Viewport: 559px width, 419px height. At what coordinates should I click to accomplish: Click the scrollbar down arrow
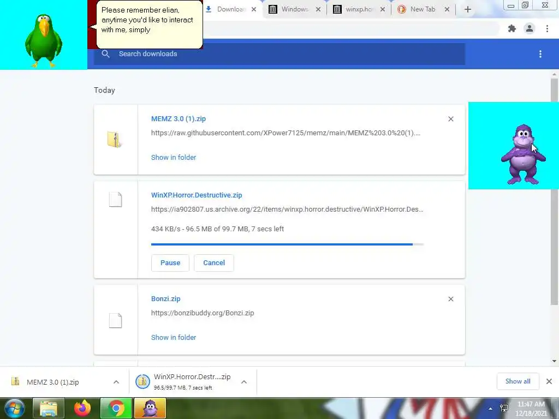pos(554,361)
